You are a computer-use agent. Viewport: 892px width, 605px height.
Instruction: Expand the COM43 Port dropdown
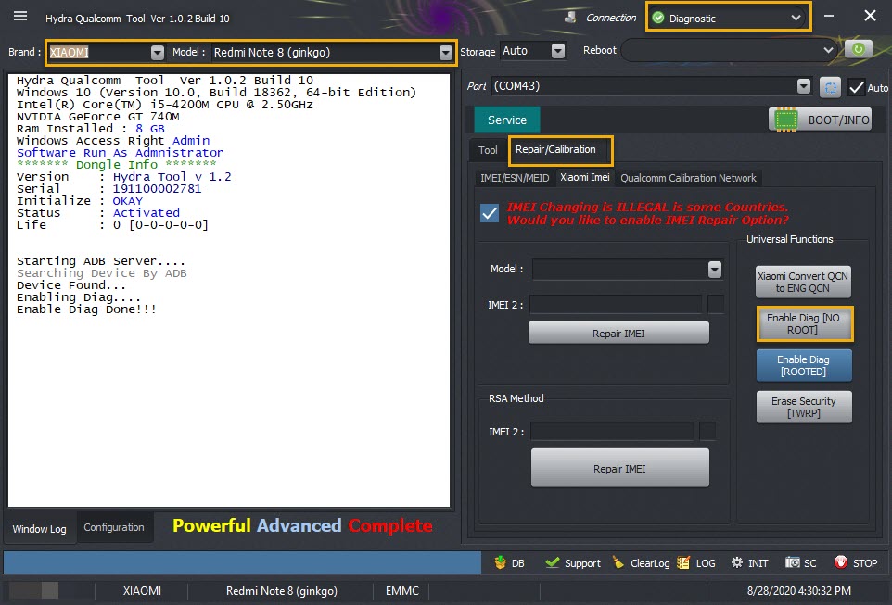click(x=803, y=86)
